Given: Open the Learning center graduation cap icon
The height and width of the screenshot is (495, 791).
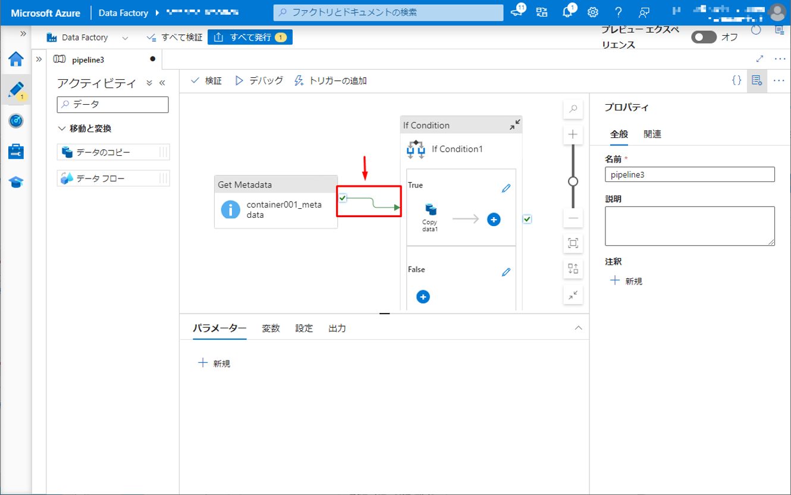Looking at the screenshot, I should point(16,182).
